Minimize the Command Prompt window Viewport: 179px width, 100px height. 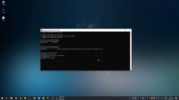[121, 30]
